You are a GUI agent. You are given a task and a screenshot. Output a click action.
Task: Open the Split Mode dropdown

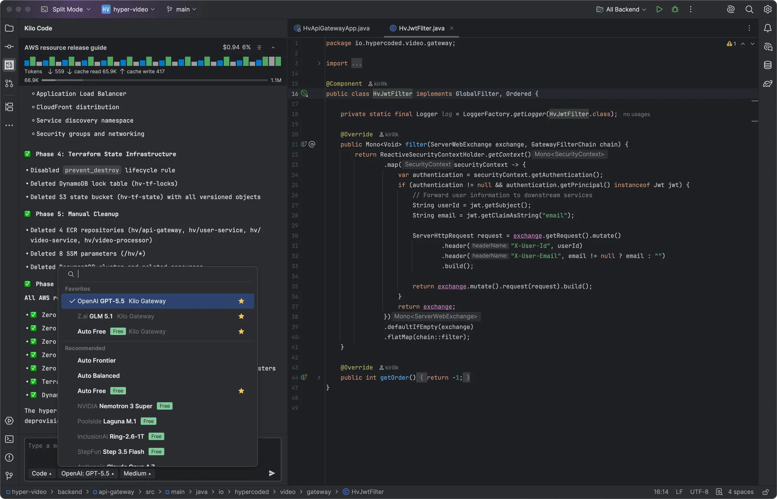(66, 9)
